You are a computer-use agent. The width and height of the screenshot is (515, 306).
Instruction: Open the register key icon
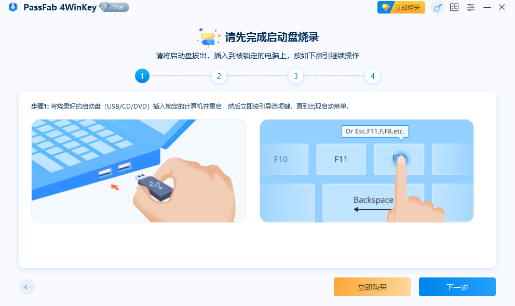pos(438,7)
